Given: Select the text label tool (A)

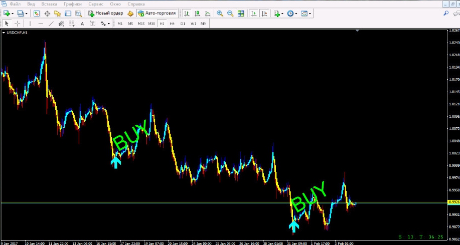Looking at the screenshot, I should (82, 24).
